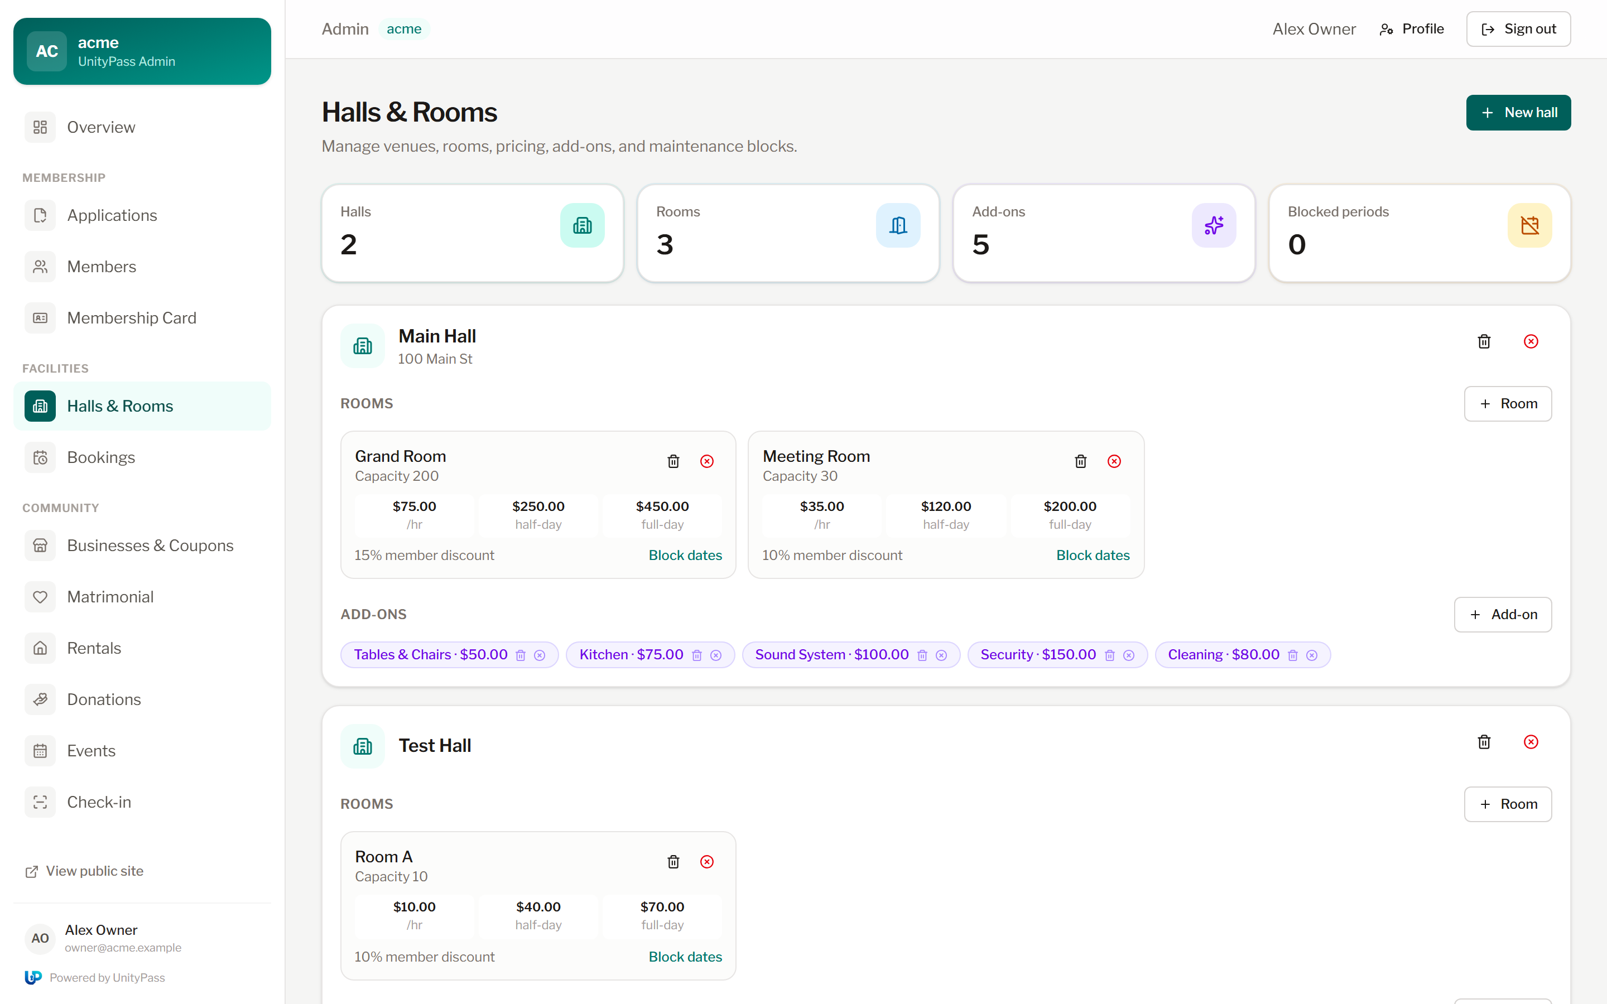
Task: Click Block dates for Meeting Room
Action: (1093, 555)
